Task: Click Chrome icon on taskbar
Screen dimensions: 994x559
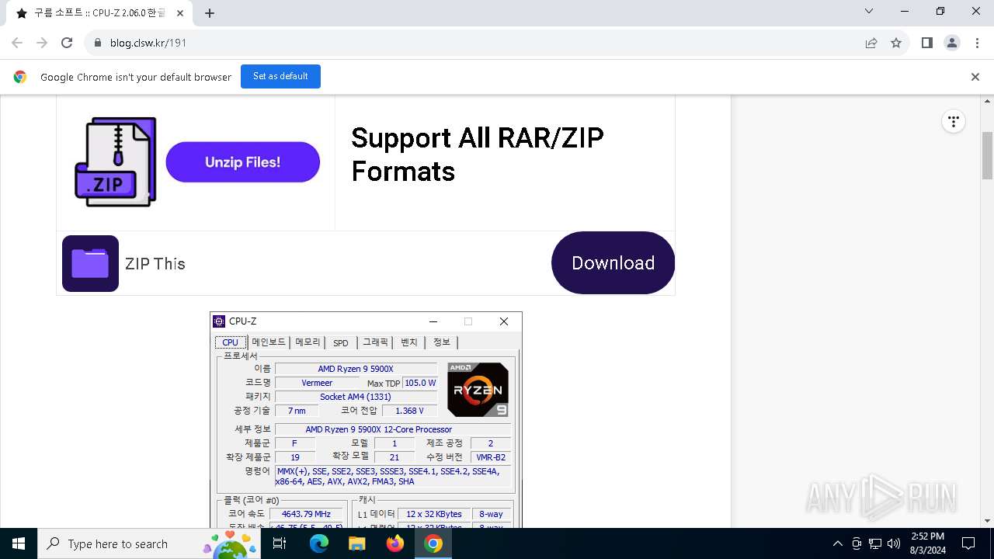Action: tap(433, 543)
